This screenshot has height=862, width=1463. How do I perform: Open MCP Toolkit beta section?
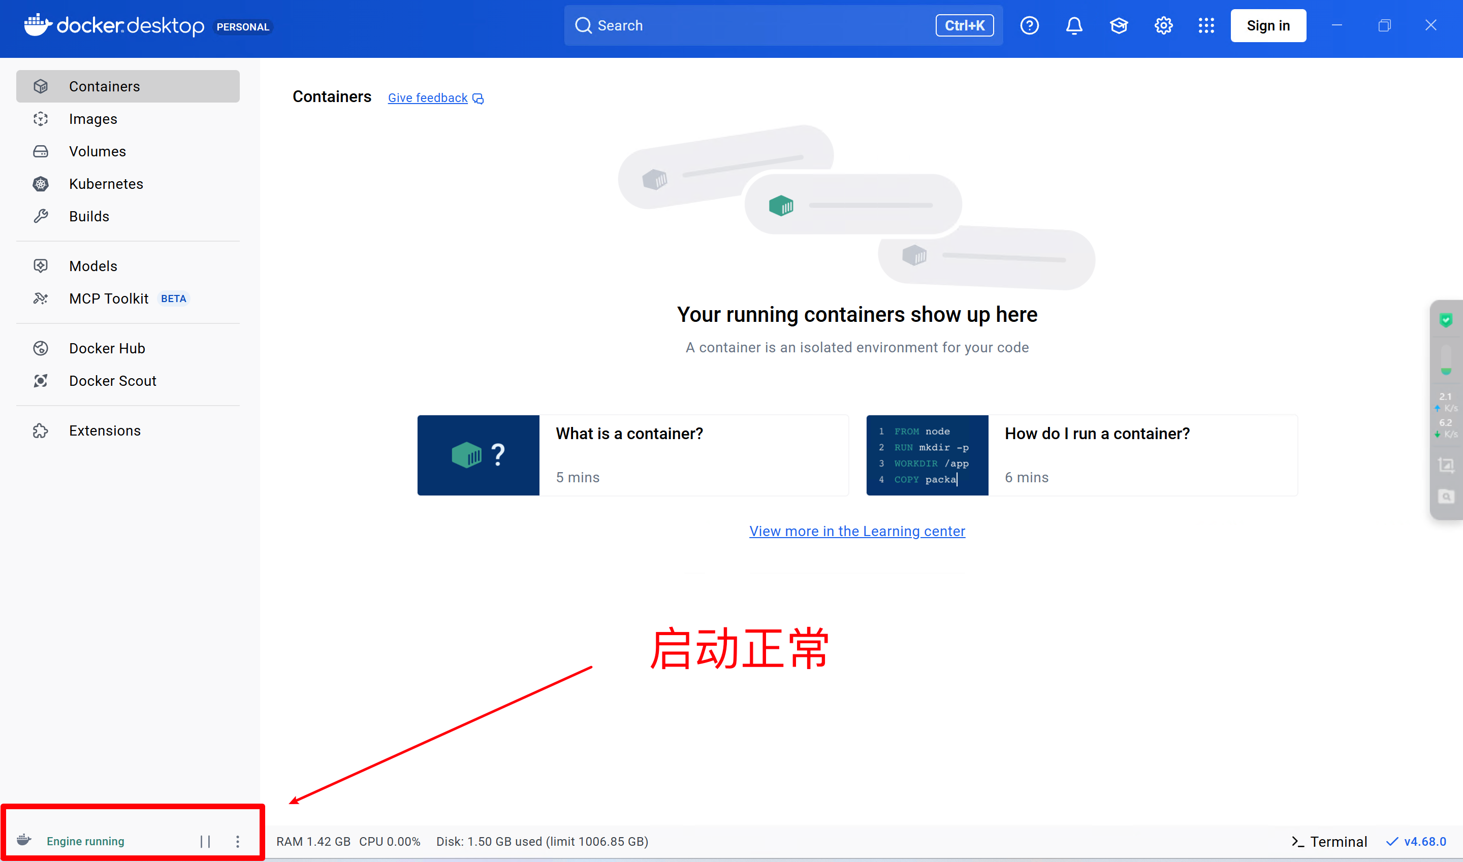tap(109, 299)
